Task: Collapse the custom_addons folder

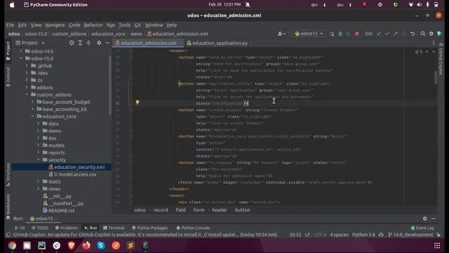Action: (27, 94)
